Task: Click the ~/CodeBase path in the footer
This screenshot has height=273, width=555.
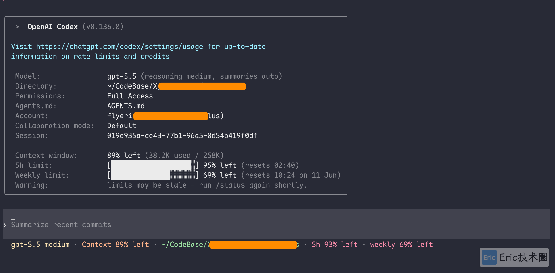Action: coord(230,245)
